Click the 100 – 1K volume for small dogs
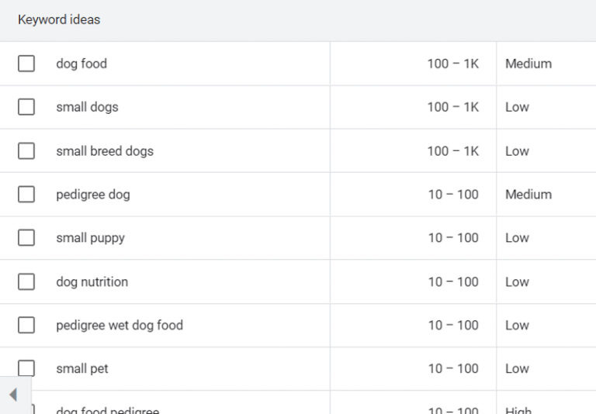Viewport: 596px width, 414px height. pos(452,107)
